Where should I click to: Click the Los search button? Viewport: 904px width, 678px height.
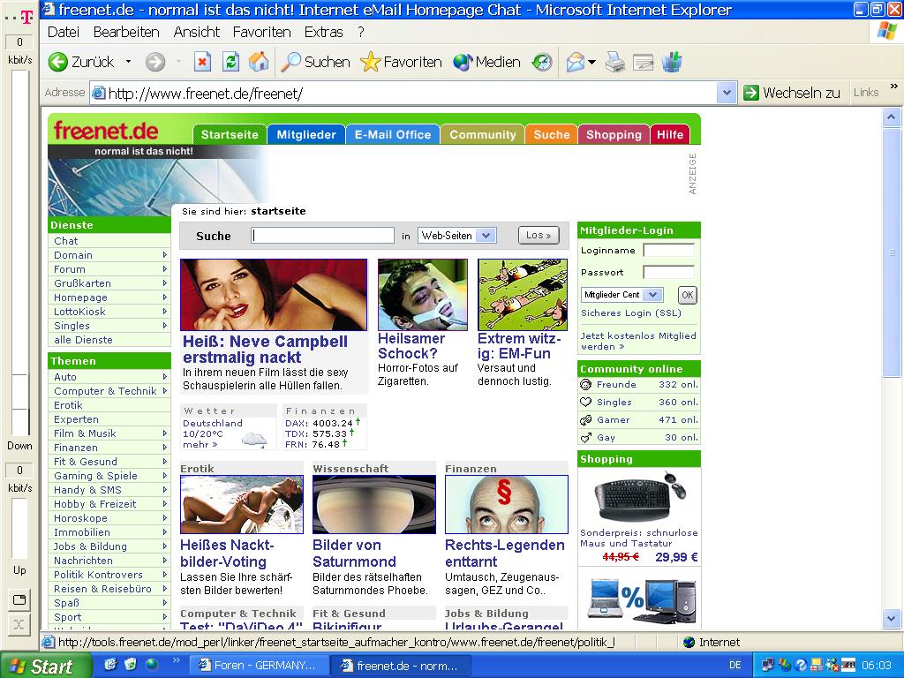pos(539,235)
